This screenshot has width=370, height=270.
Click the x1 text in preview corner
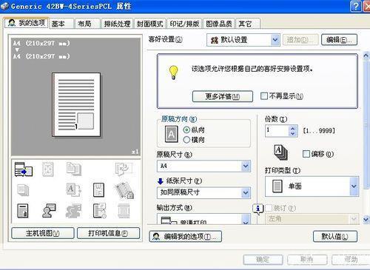pyautogui.click(x=135, y=152)
